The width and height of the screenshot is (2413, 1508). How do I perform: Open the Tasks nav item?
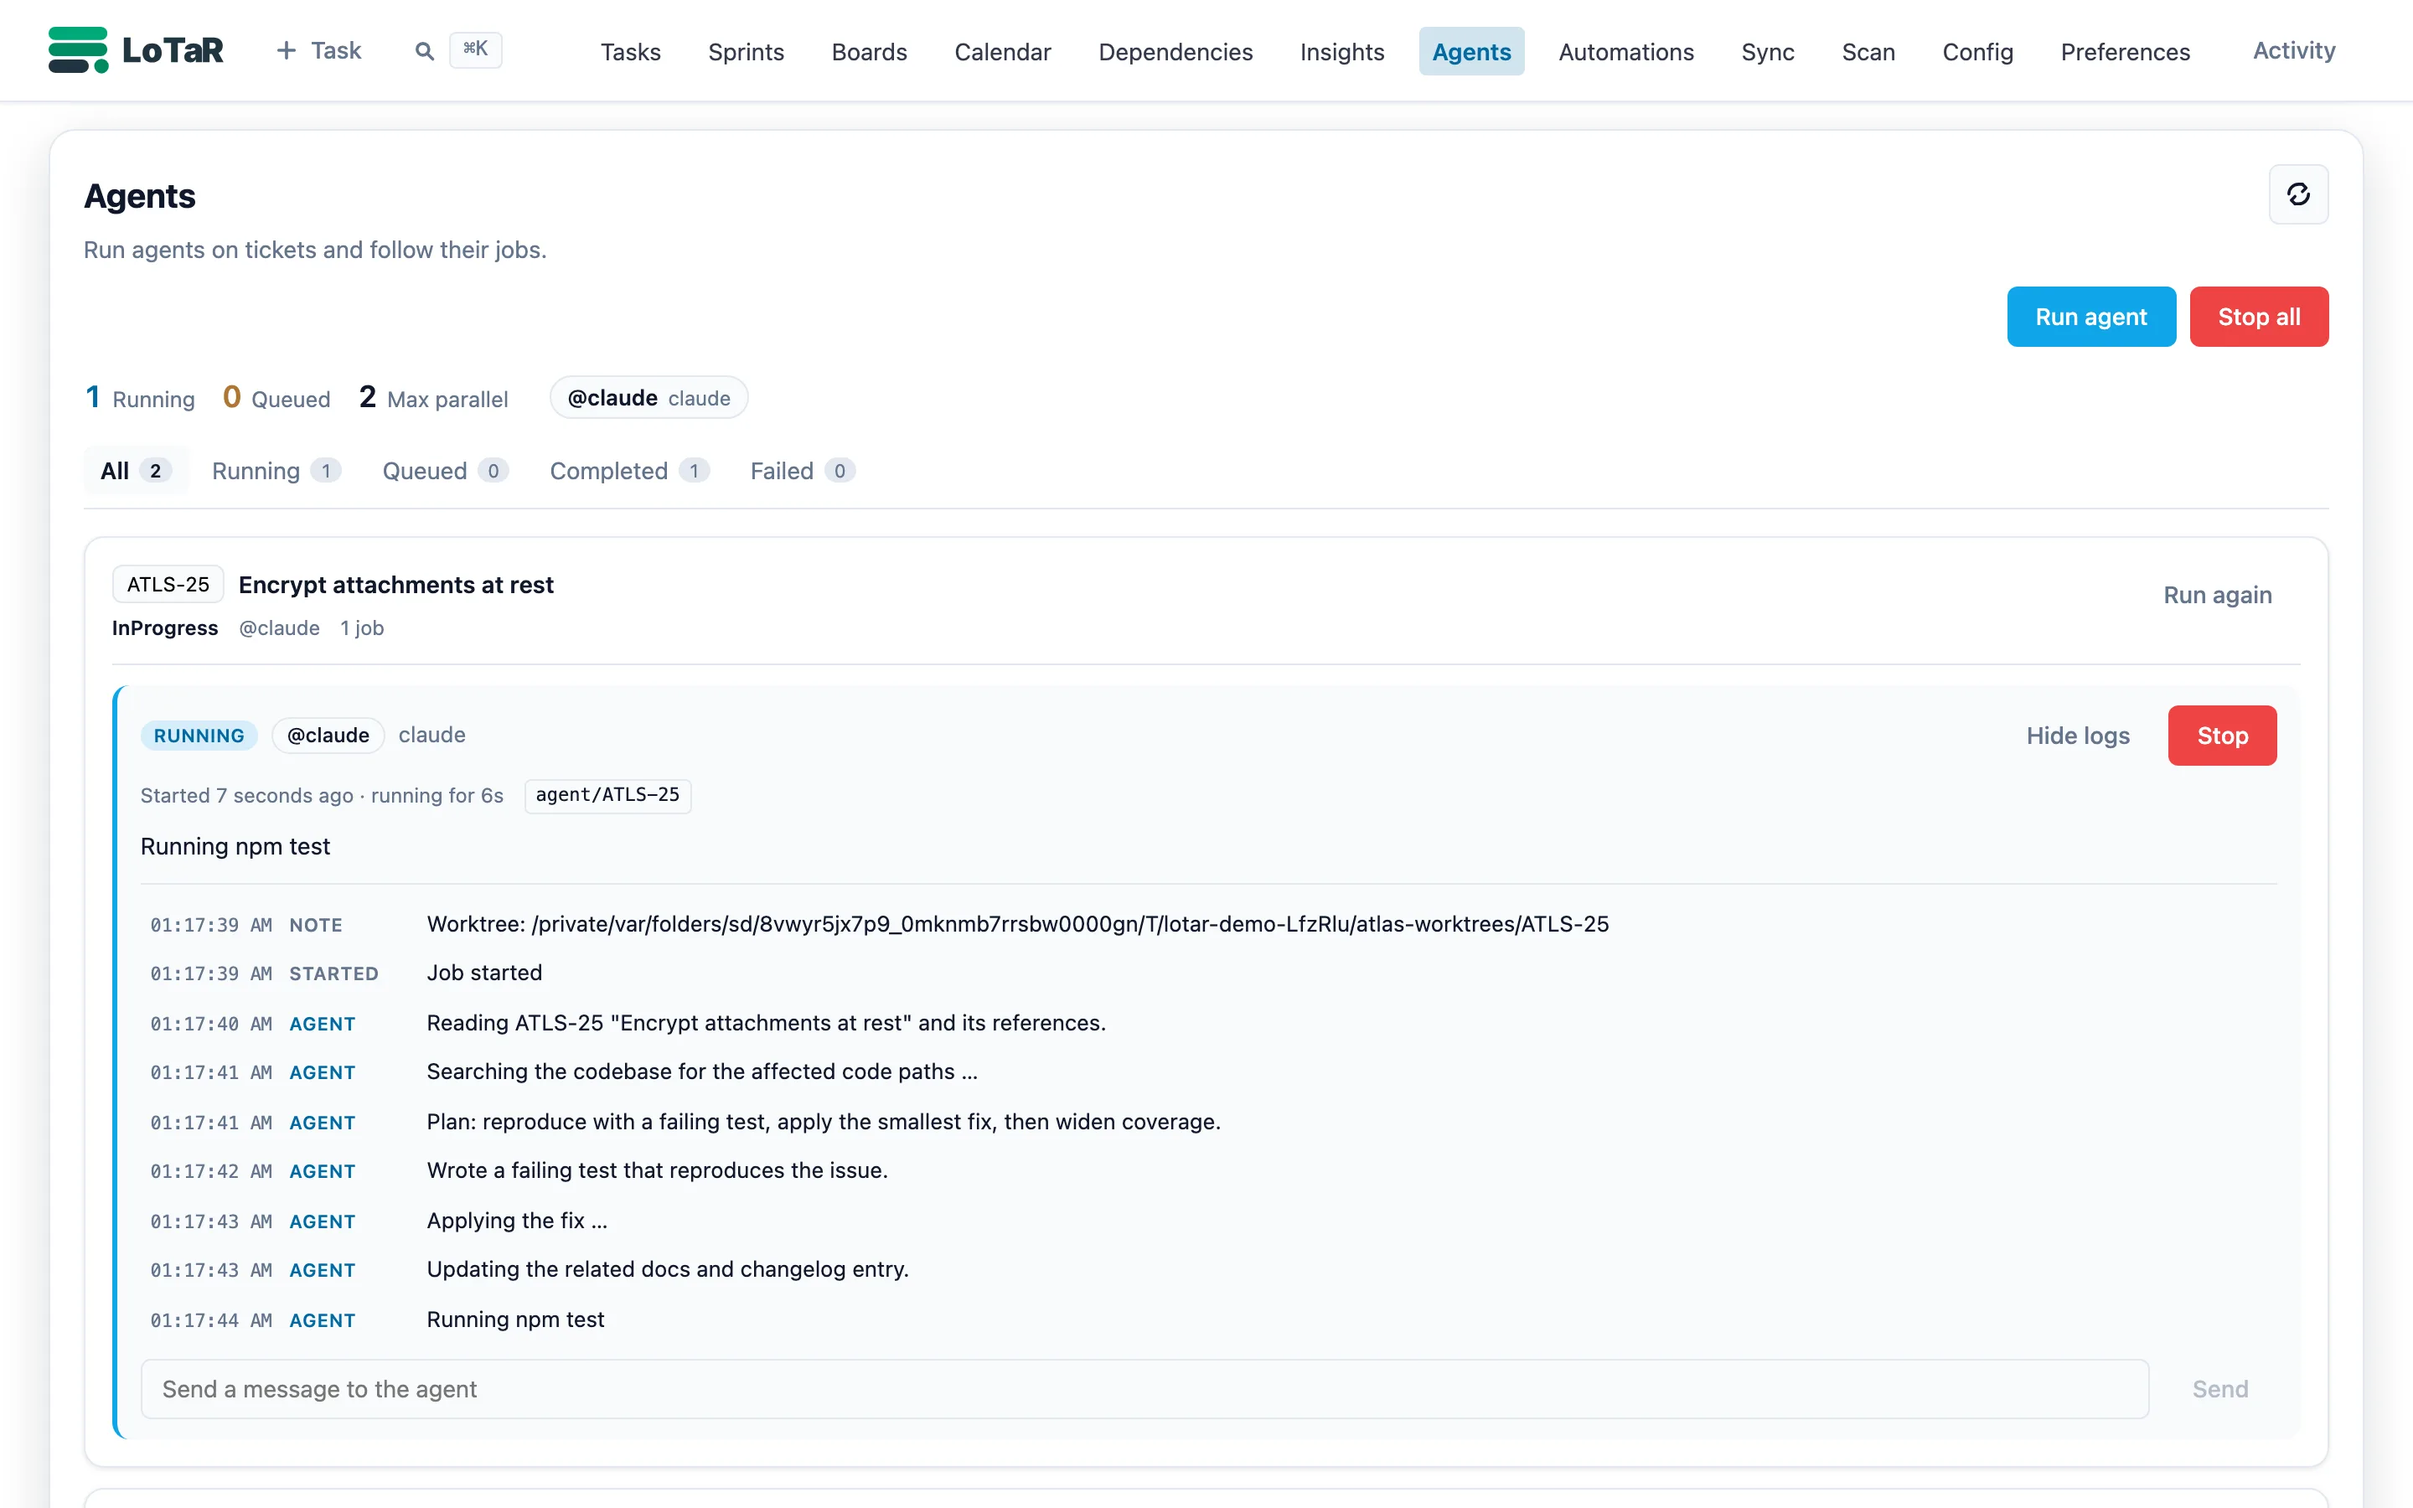pos(630,52)
